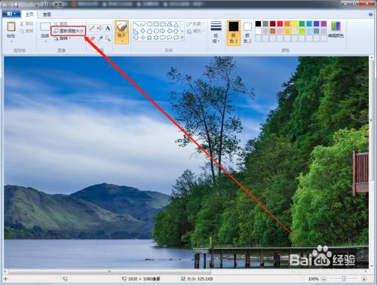Open the Select tool dropdown arrow

click(x=45, y=41)
